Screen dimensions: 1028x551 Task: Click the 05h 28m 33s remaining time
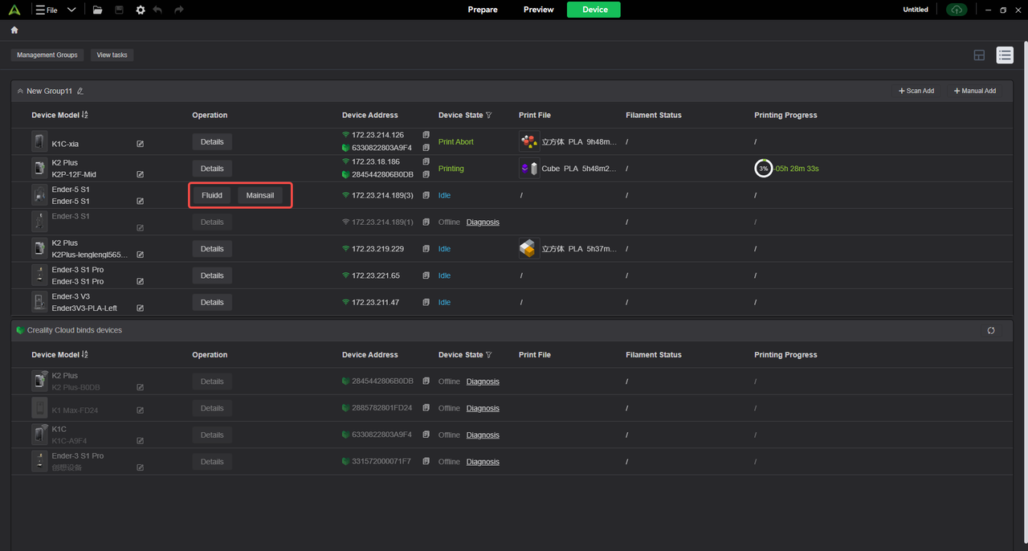coord(798,169)
